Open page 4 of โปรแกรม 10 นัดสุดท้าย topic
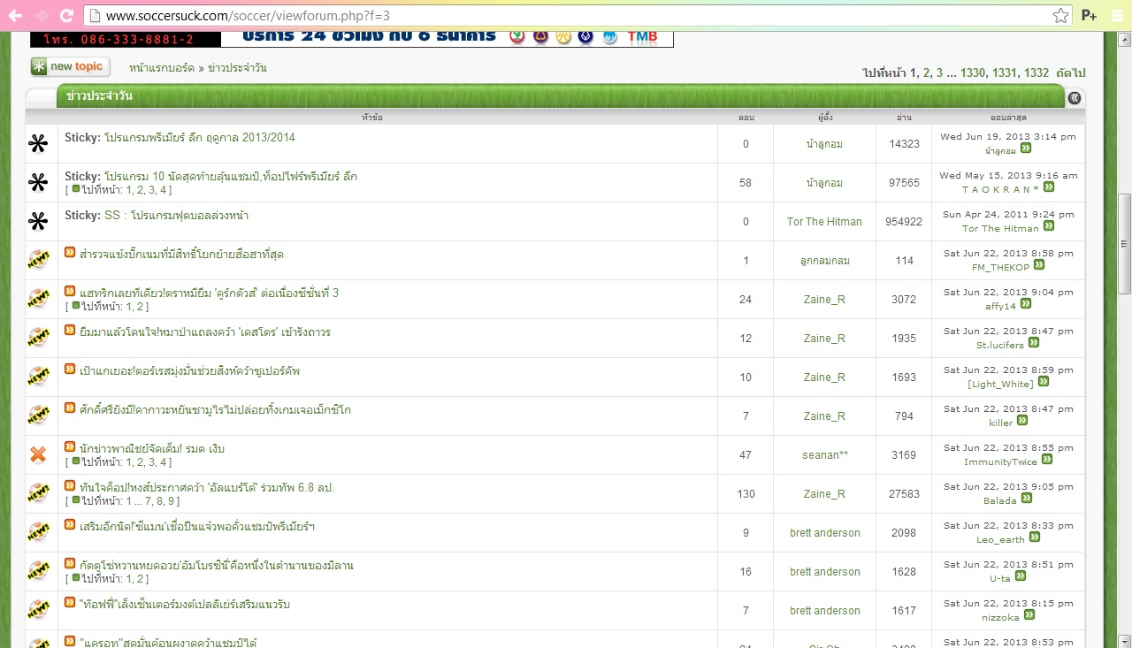This screenshot has height=648, width=1132. click(164, 190)
